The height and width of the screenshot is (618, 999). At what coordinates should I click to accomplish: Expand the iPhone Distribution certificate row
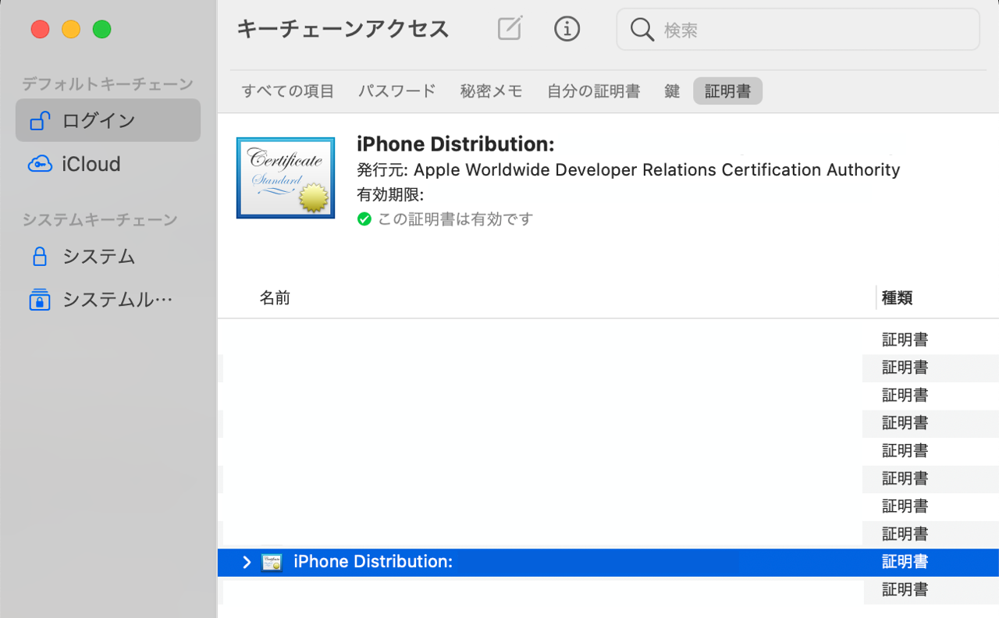tap(247, 562)
